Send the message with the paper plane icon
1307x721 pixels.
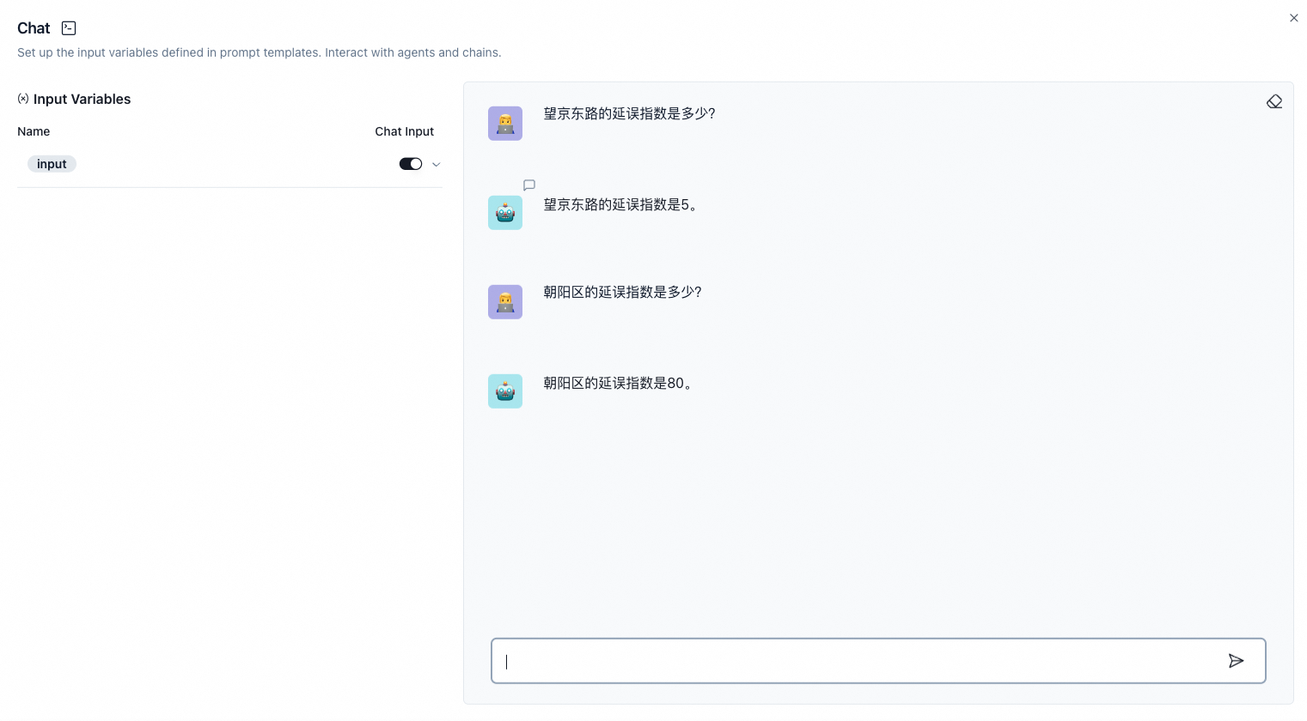click(1237, 661)
